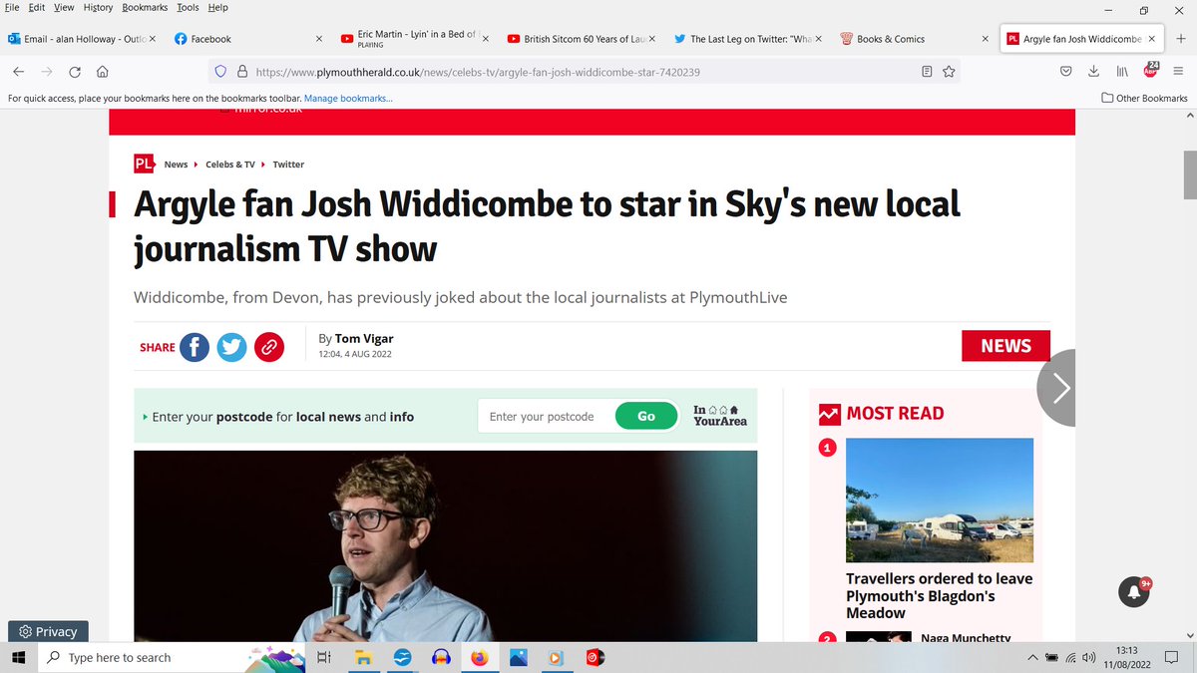Click the Manage bookmarks link
Screen dimensions: 1197x673
[x=348, y=99]
